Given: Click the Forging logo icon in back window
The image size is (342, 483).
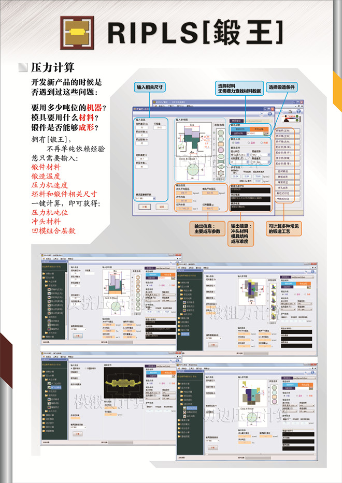Looking at the screenshot, I should (291, 118).
